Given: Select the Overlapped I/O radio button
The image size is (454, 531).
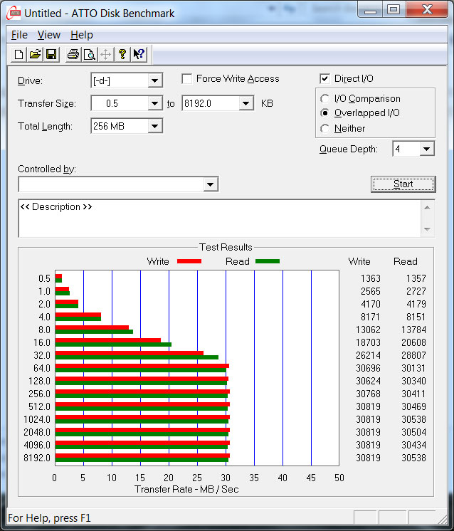Looking at the screenshot, I should (x=324, y=112).
